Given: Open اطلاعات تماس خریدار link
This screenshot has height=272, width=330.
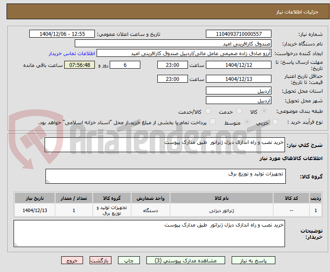Looking at the screenshot, I should (72, 53).
